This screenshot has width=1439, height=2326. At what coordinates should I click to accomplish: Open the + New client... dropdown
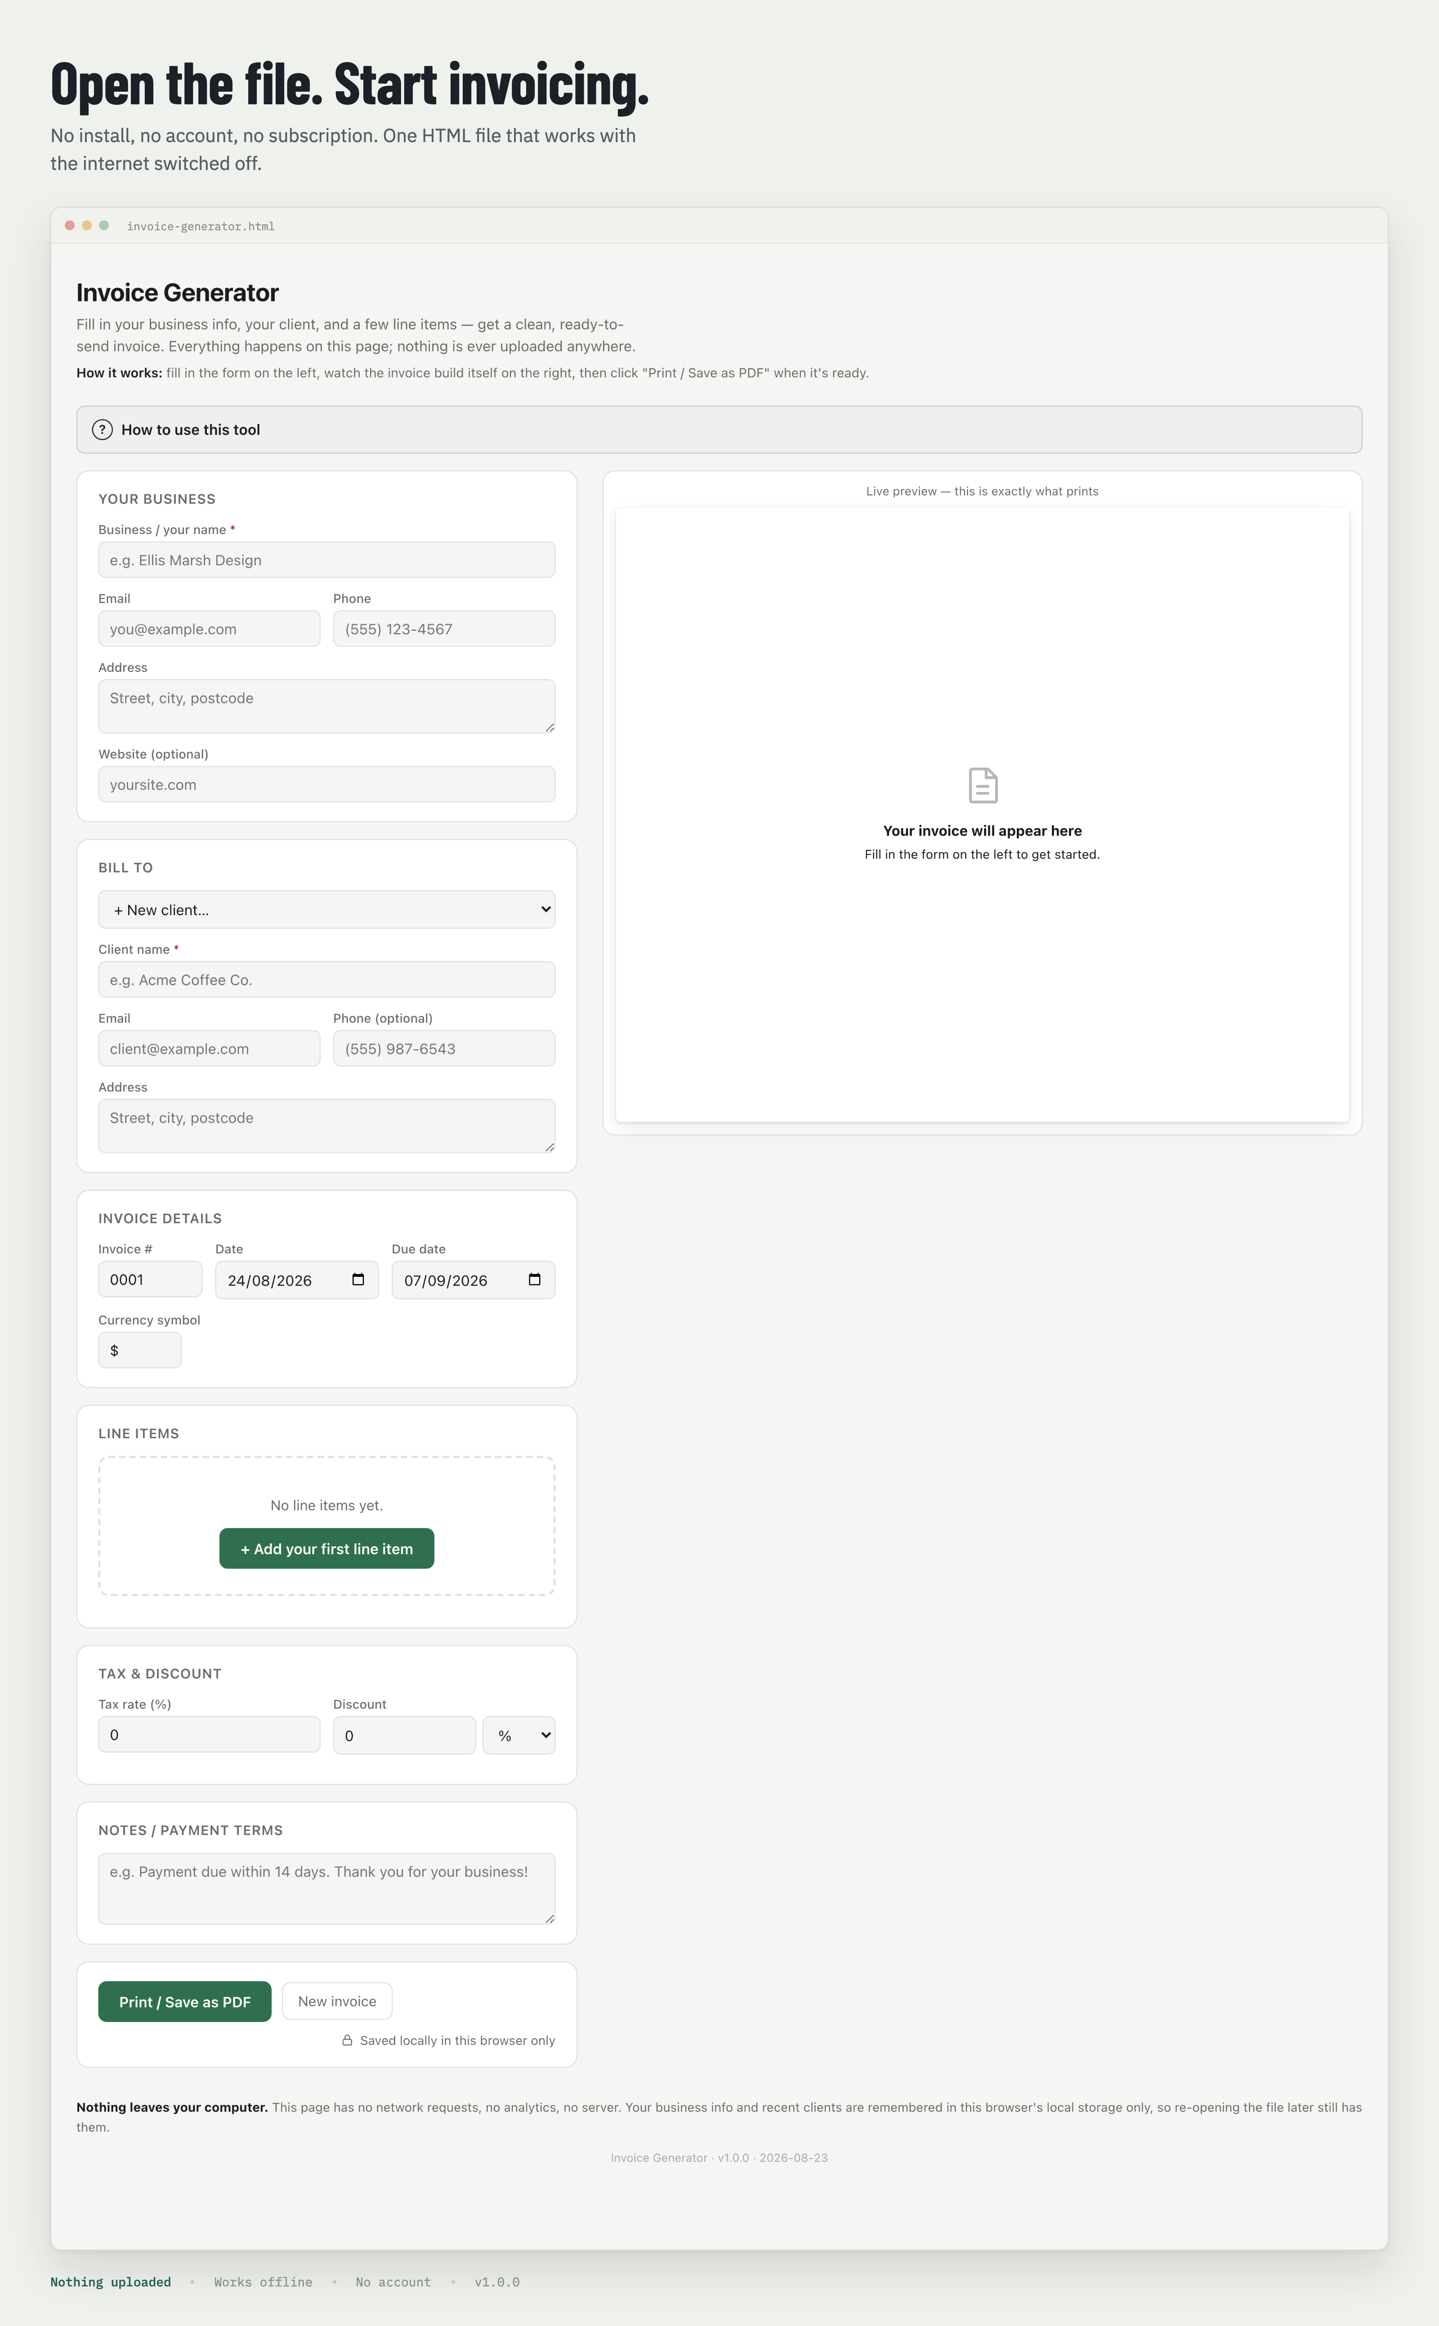(x=326, y=909)
